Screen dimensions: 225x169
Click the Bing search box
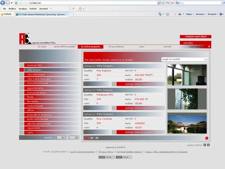coord(199,3)
